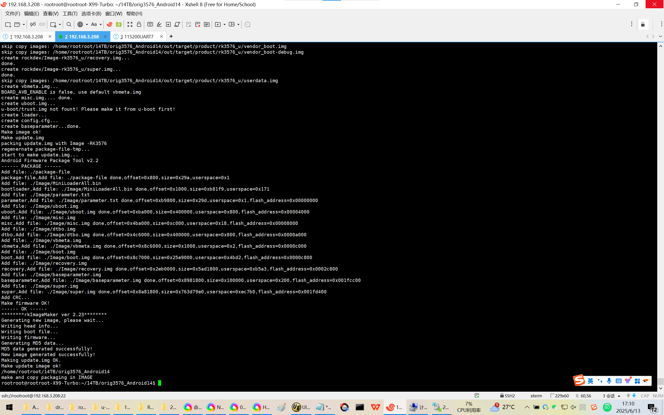Click the stop script recording icon
The width and height of the screenshot is (664, 415).
[x=198, y=24]
